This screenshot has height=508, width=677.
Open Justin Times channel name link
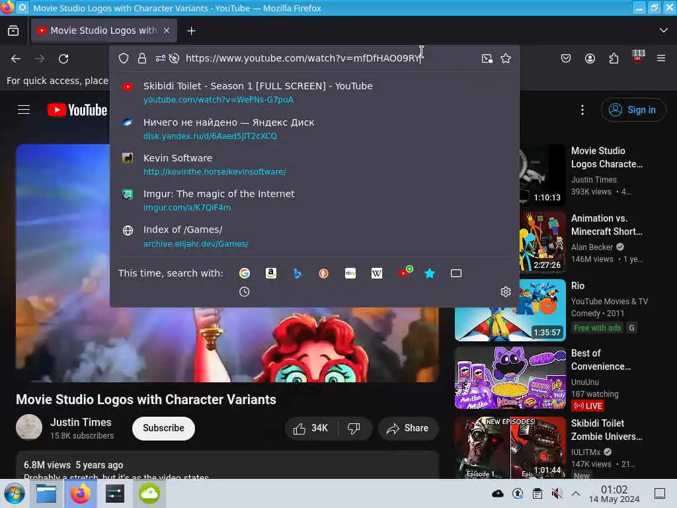pos(81,422)
